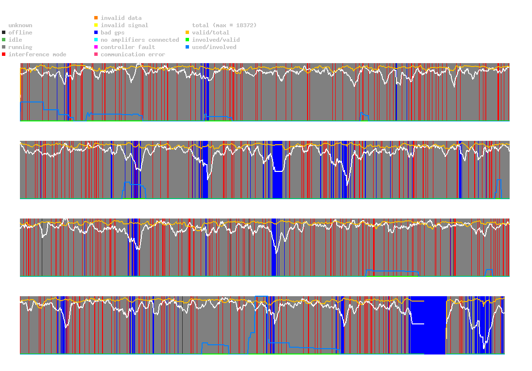Click the "invalid signal" legend label
532x371 pixels.
pyautogui.click(x=124, y=25)
